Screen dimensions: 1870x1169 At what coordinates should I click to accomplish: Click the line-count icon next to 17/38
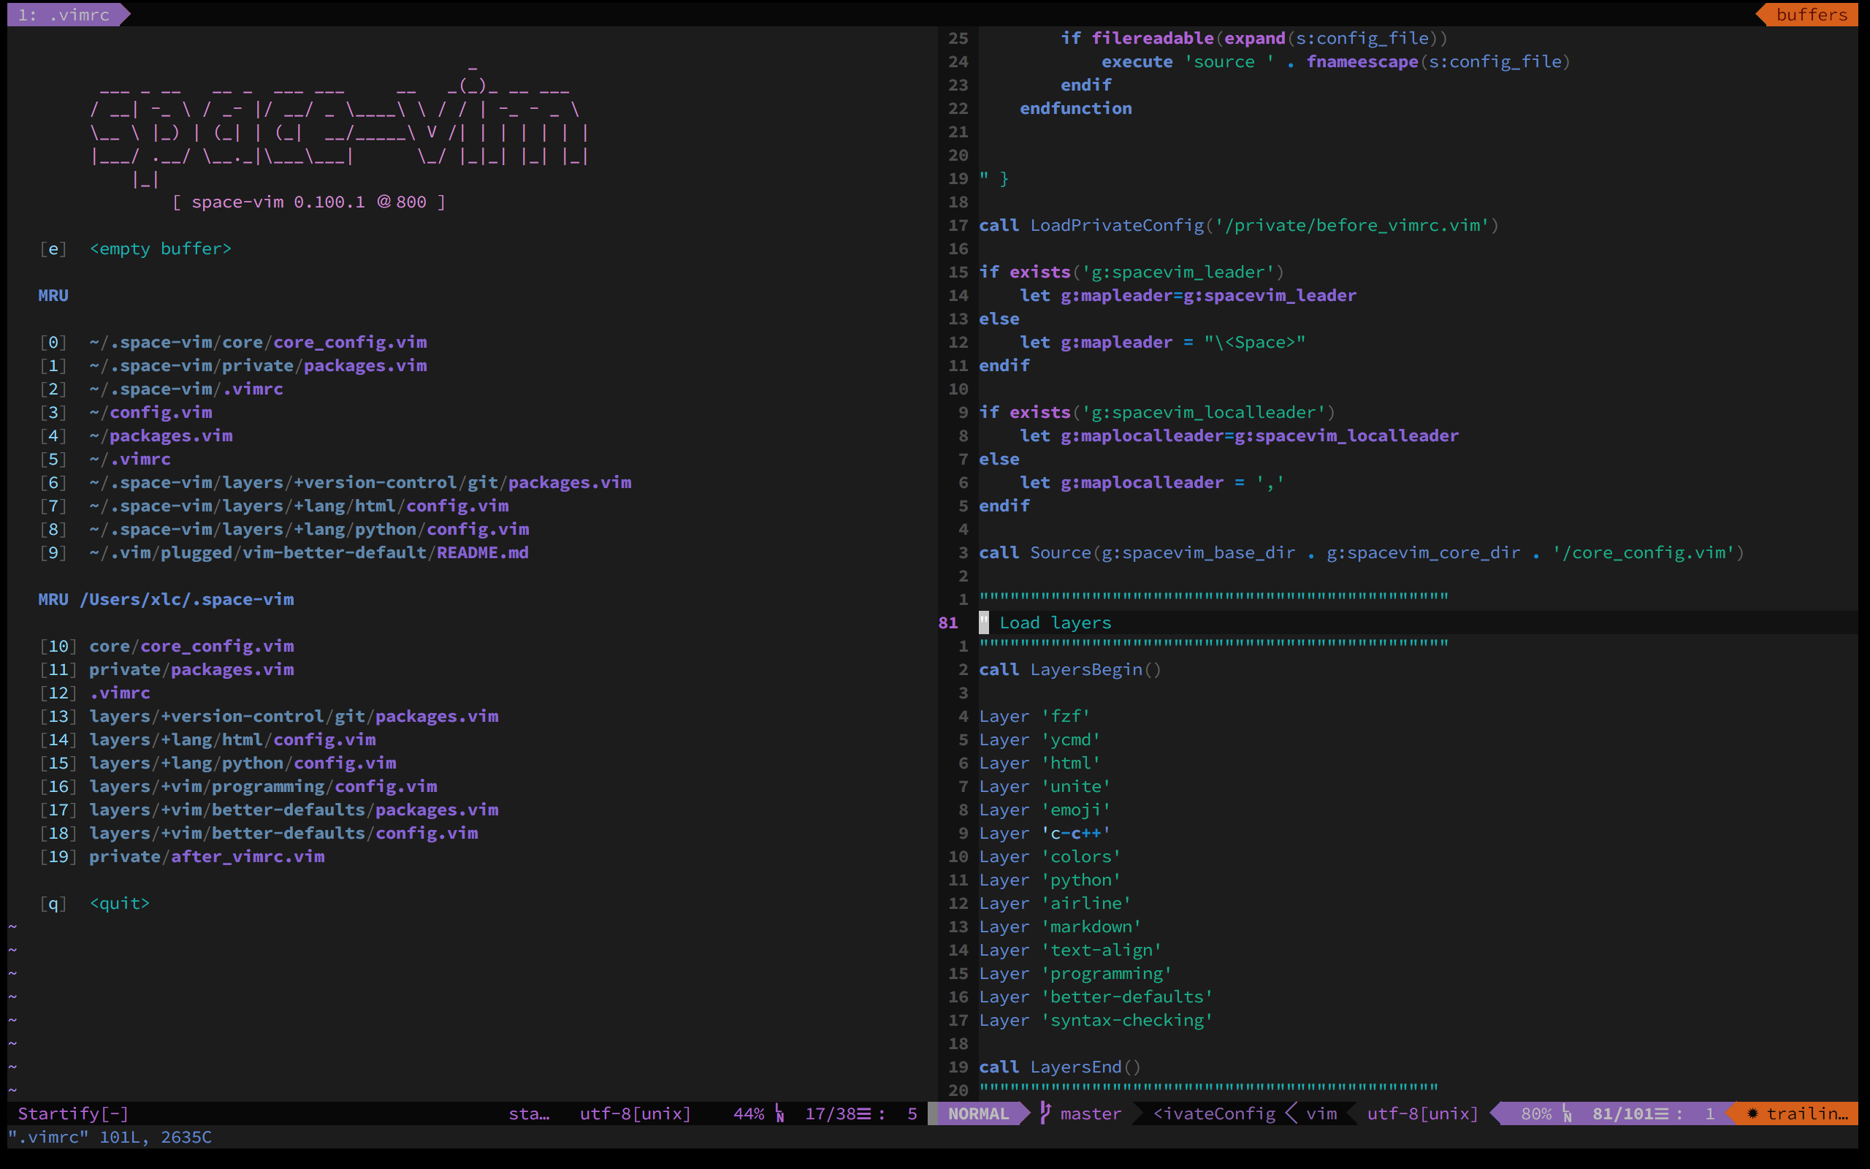coord(866,1113)
